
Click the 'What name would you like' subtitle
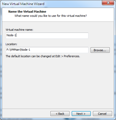(x=51, y=16)
